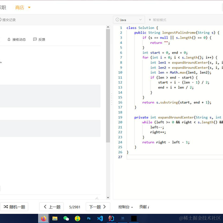This screenshot has width=223, height=223.
Task: Open IntelliJ IDEA from the taskbar
Action: [111, 219]
